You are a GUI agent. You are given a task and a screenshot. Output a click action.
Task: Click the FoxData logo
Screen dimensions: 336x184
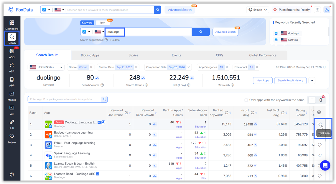(x=21, y=10)
